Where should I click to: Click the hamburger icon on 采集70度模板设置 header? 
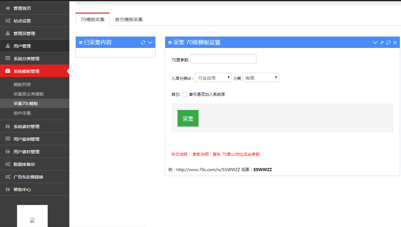point(170,42)
